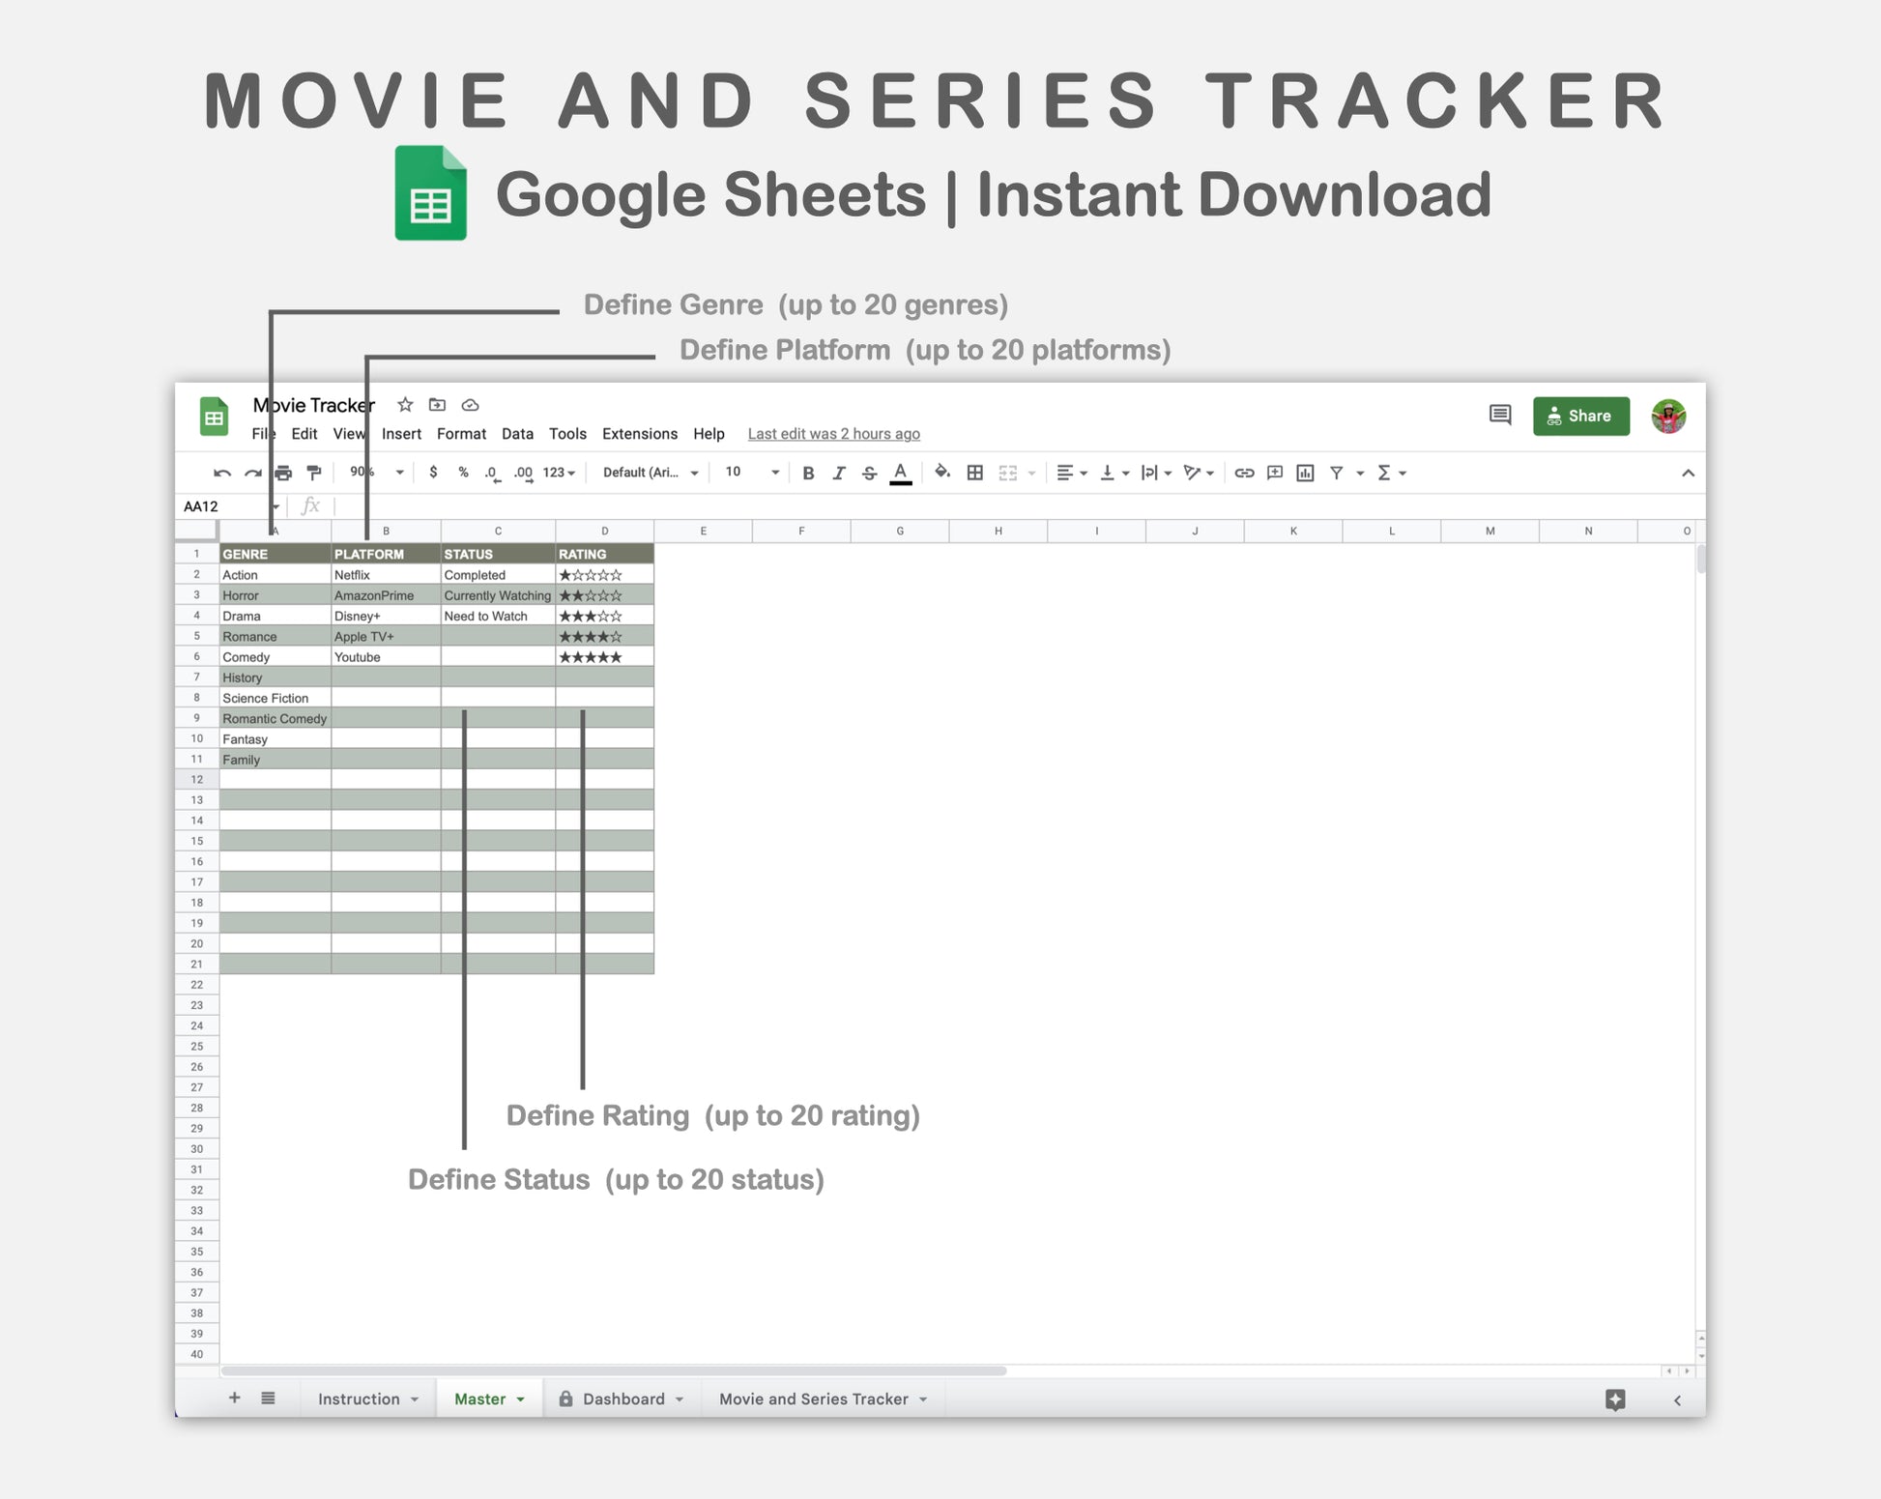Screen dimensions: 1881x1499
Task: Open the font size dropdown
Action: (774, 473)
